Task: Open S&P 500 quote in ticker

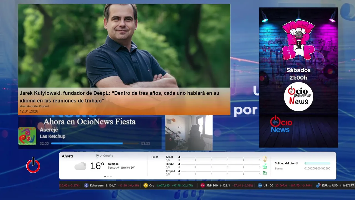Action: pyautogui.click(x=227, y=186)
